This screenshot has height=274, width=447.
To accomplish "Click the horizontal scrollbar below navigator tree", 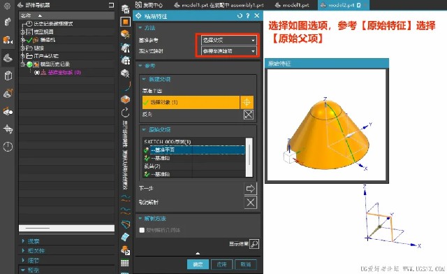I will [x=66, y=228].
